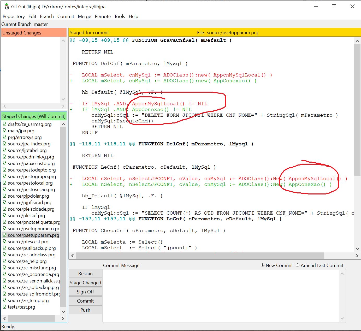
Task: Choose the Amend Last Commit option
Action: pyautogui.click(x=298, y=265)
